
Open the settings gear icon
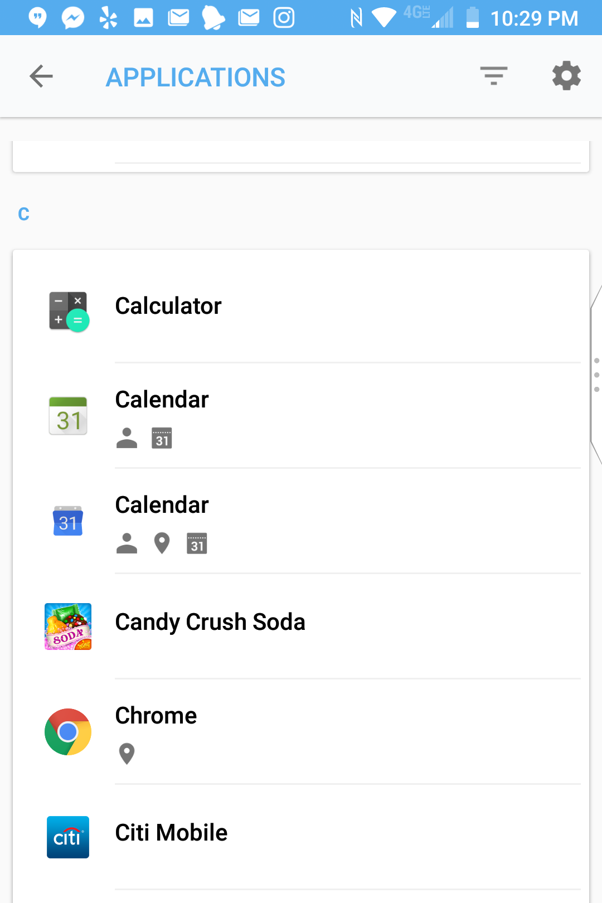click(x=566, y=76)
